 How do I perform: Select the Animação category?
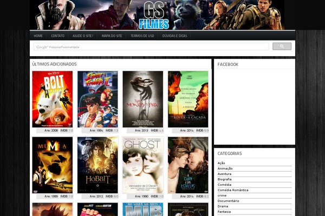point(225,168)
